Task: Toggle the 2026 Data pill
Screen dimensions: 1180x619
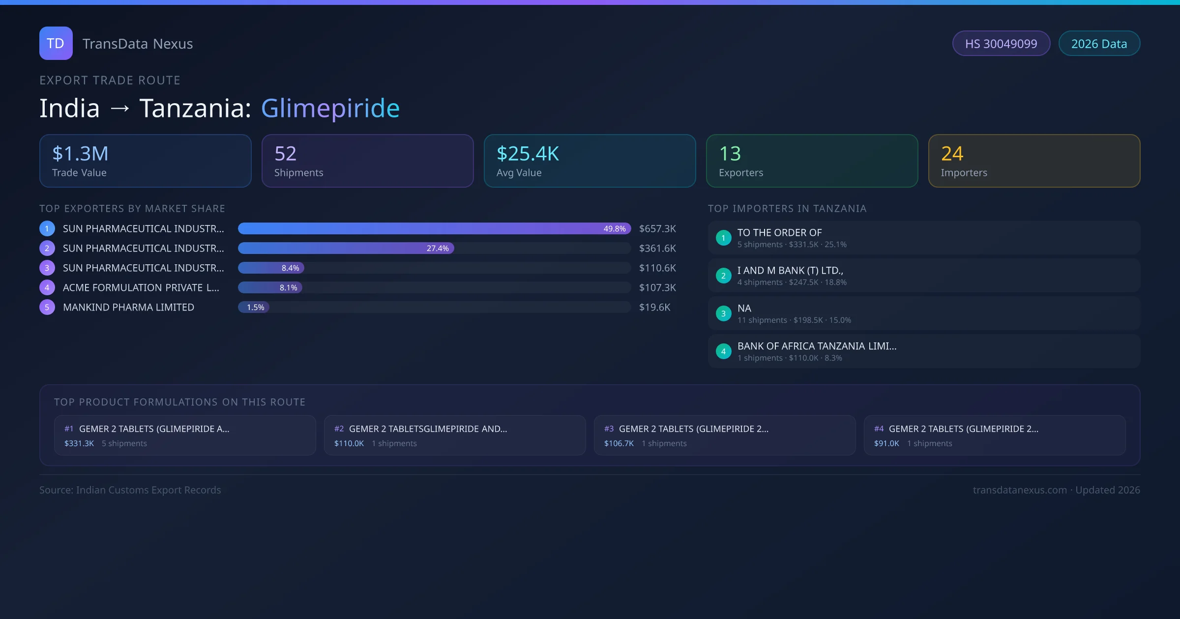Action: (x=1099, y=43)
